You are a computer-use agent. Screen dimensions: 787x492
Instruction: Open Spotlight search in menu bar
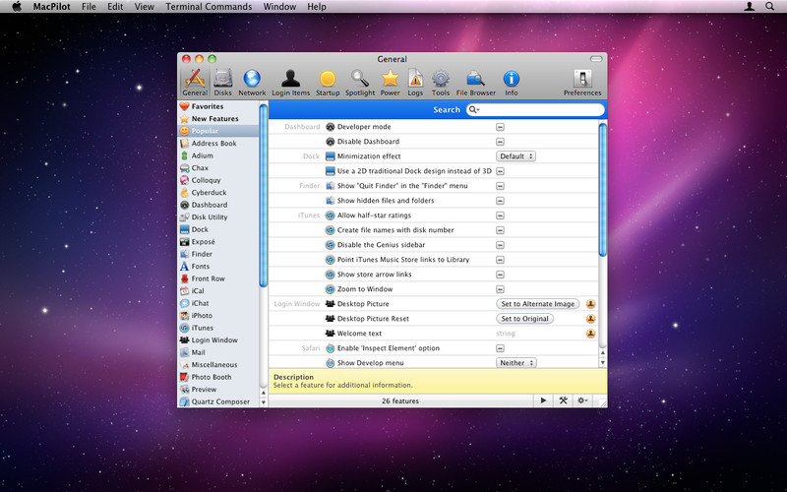pyautogui.click(x=769, y=7)
